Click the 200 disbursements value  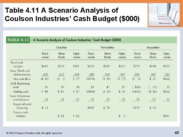click(x=45, y=74)
